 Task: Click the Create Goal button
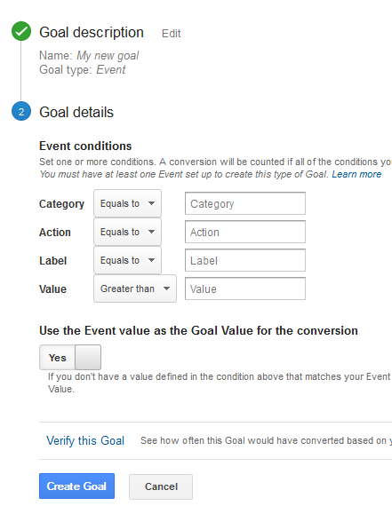click(77, 486)
